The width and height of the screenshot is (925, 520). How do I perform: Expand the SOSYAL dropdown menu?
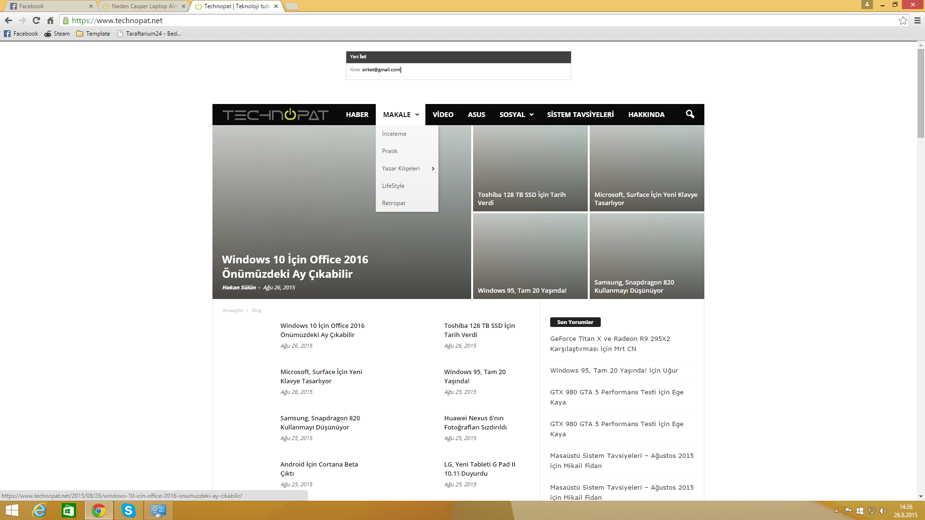point(516,115)
